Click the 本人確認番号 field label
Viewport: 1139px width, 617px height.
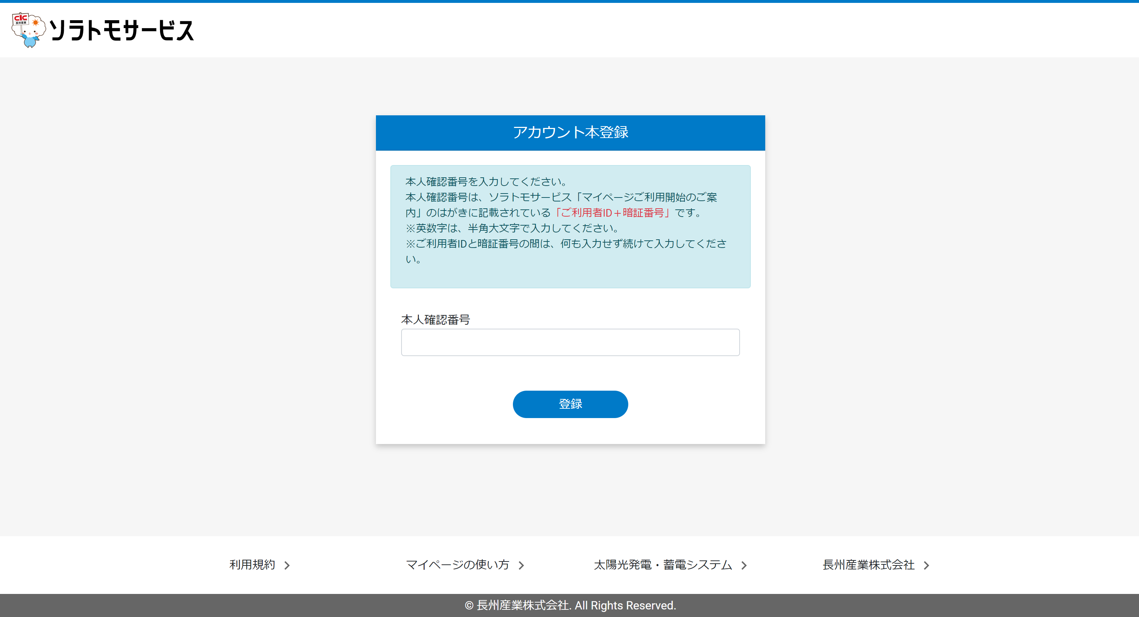pos(435,319)
